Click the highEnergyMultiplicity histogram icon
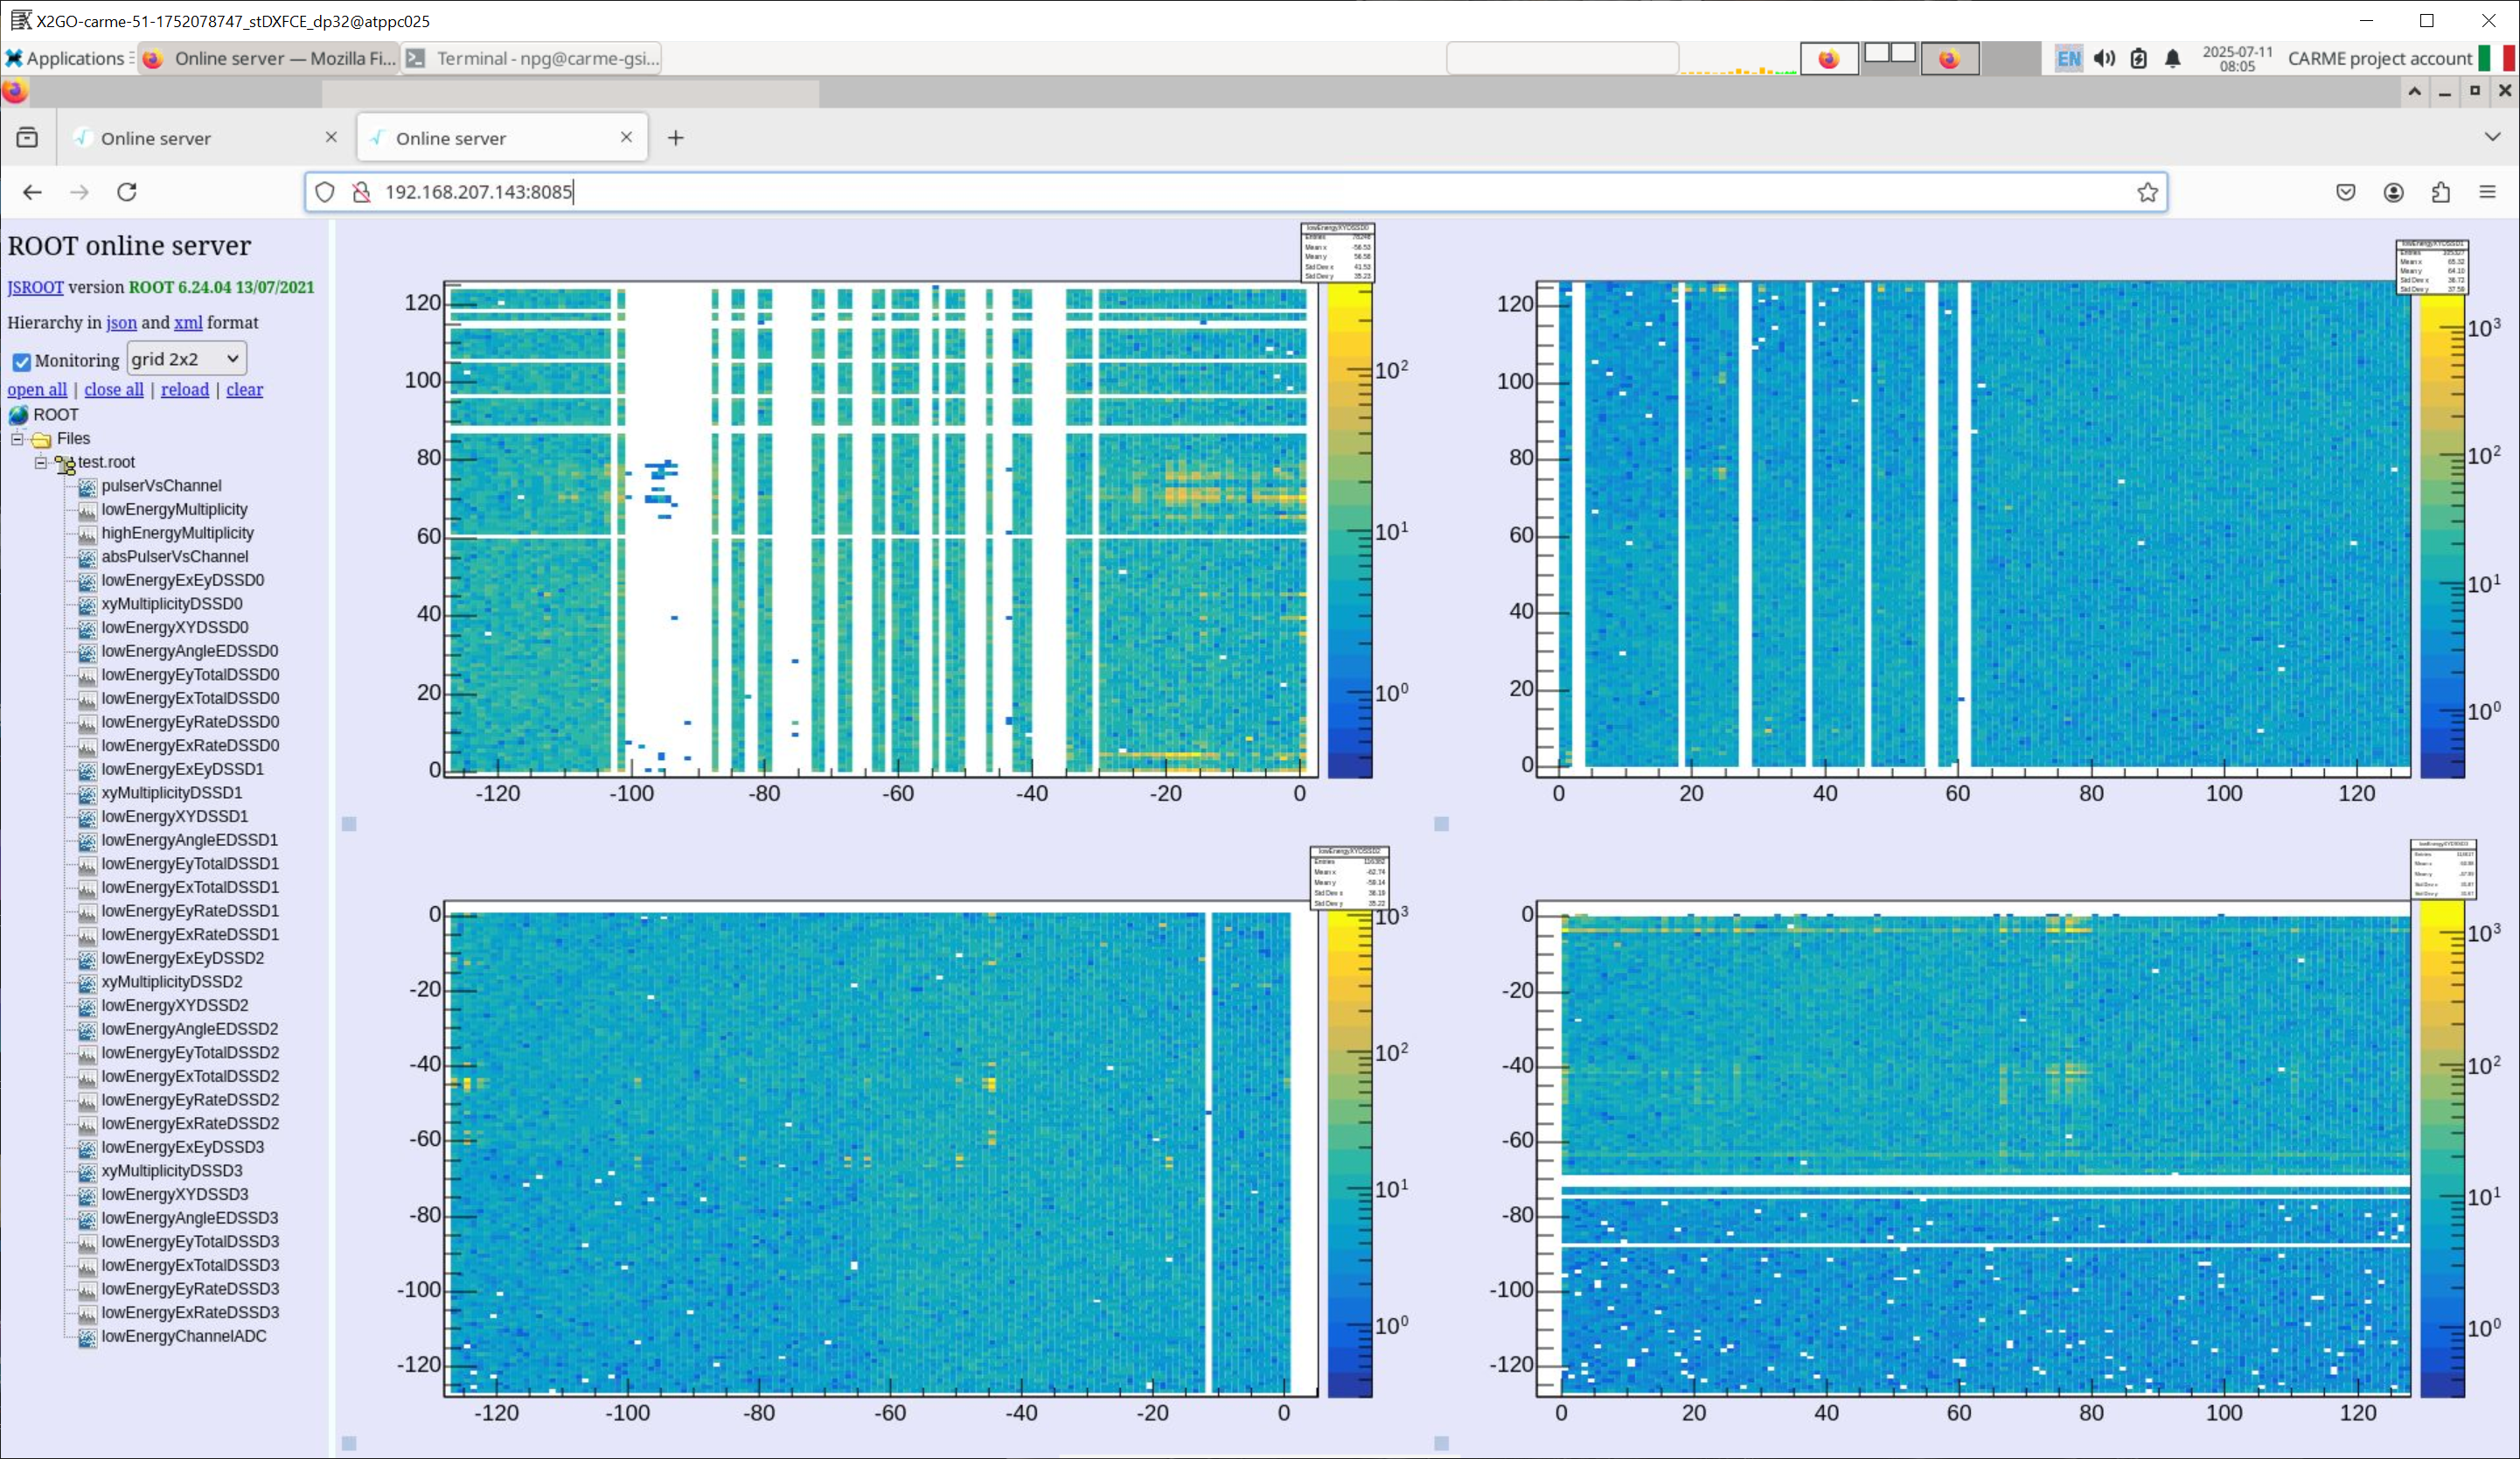2520x1459 pixels. pos(88,534)
